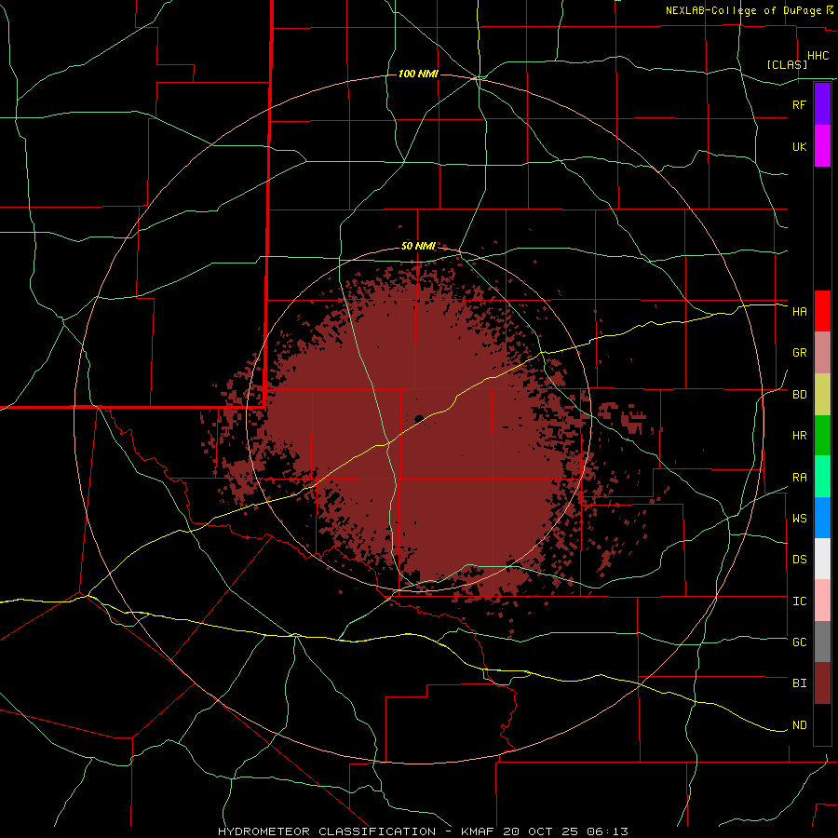Select the white DS legend swatch

point(822,559)
